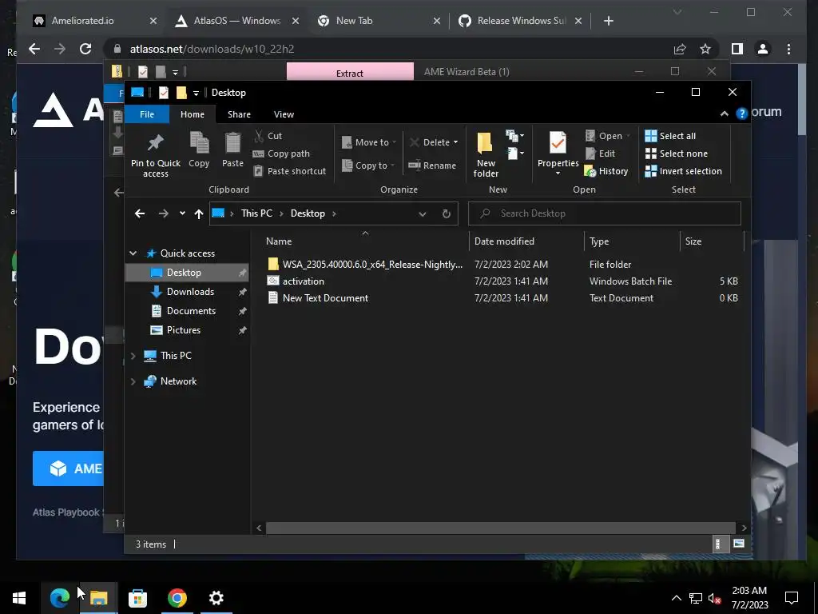Open recent locations dropdown arrow
The image size is (818, 614).
(182, 213)
